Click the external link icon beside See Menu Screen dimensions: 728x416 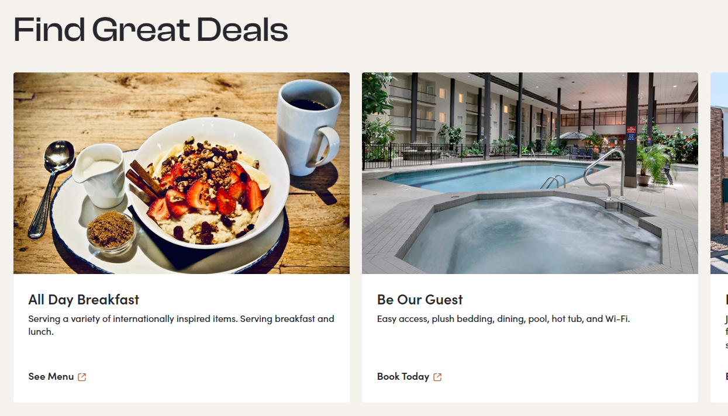click(x=82, y=377)
